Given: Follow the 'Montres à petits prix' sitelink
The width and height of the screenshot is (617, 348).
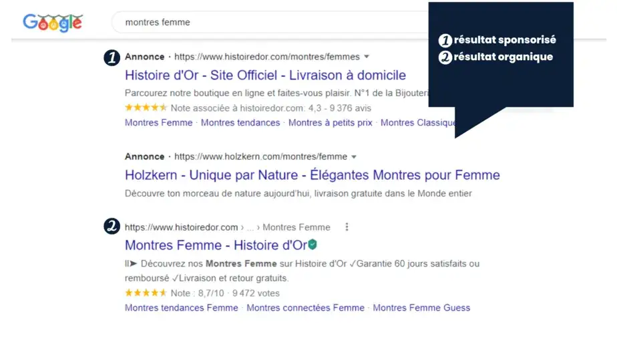Looking at the screenshot, I should [x=330, y=123].
